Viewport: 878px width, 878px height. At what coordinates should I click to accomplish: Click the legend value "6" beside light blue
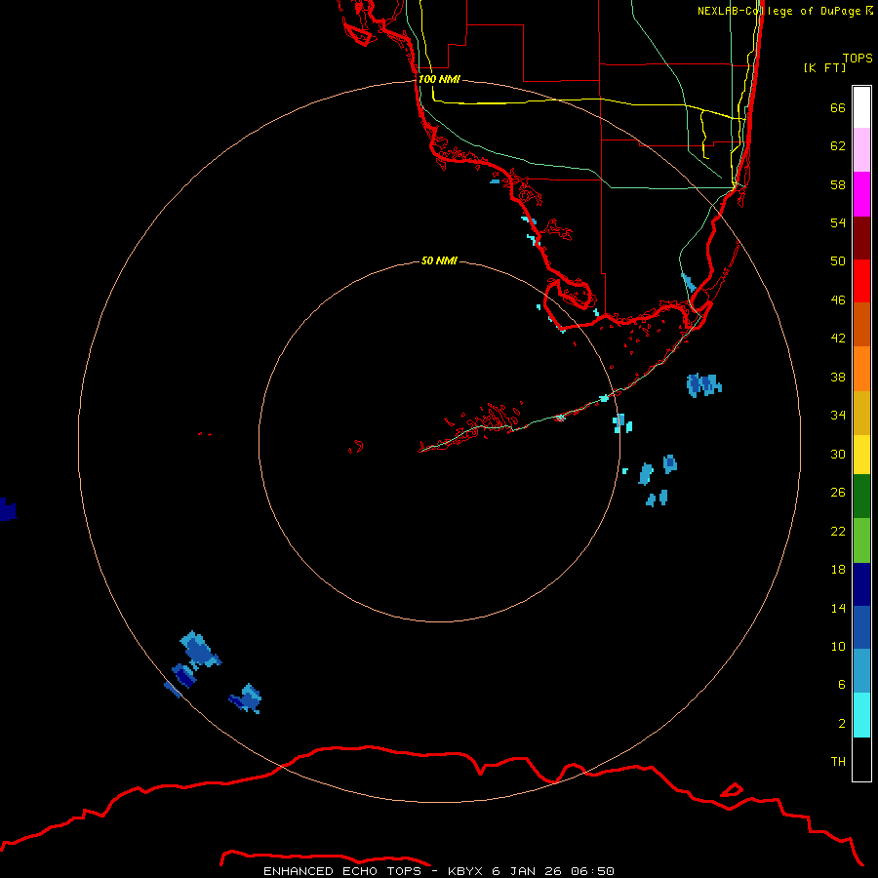click(x=842, y=685)
